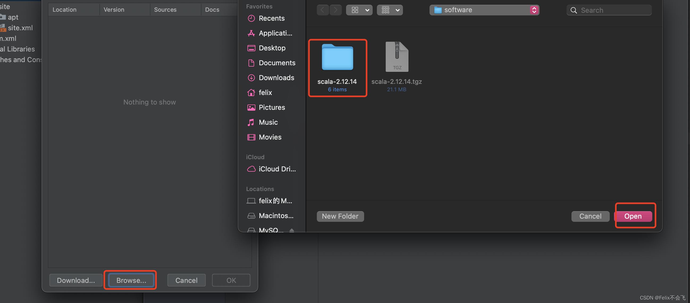Click the forward navigation arrow
Viewport: 690px width, 303px height.
click(x=335, y=10)
